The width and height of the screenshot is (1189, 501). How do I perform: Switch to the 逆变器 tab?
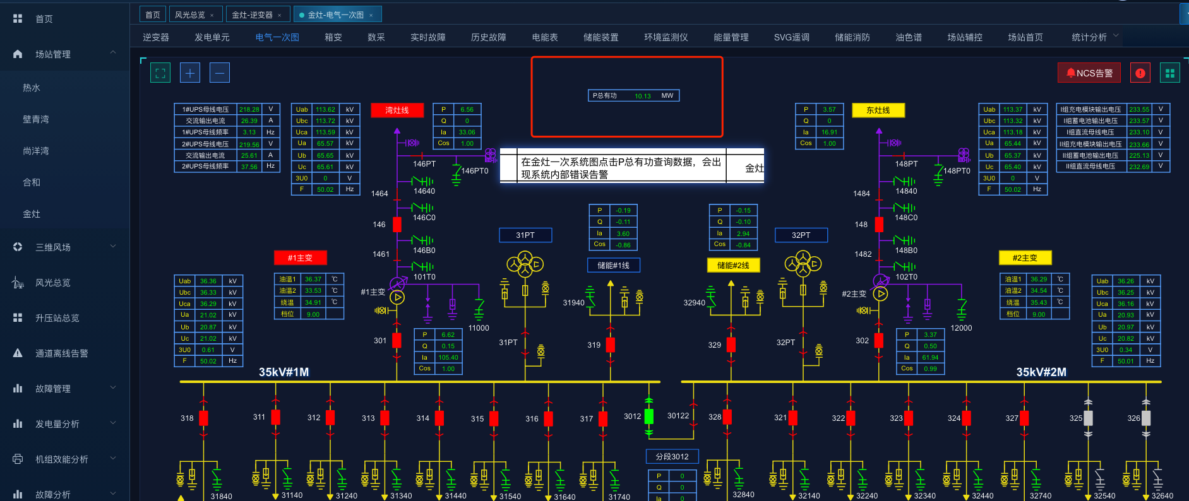click(x=156, y=37)
